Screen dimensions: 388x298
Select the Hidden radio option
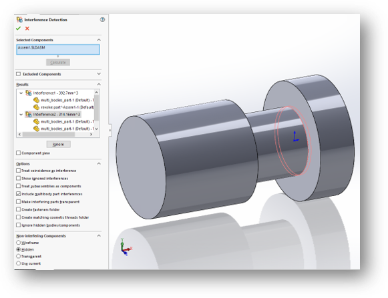[18, 249]
